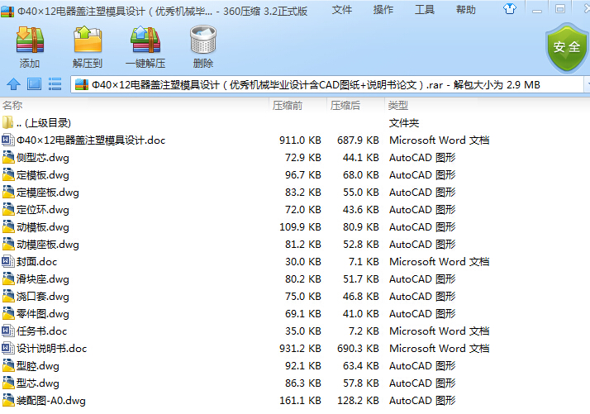Open the 操作 menu

tap(383, 10)
